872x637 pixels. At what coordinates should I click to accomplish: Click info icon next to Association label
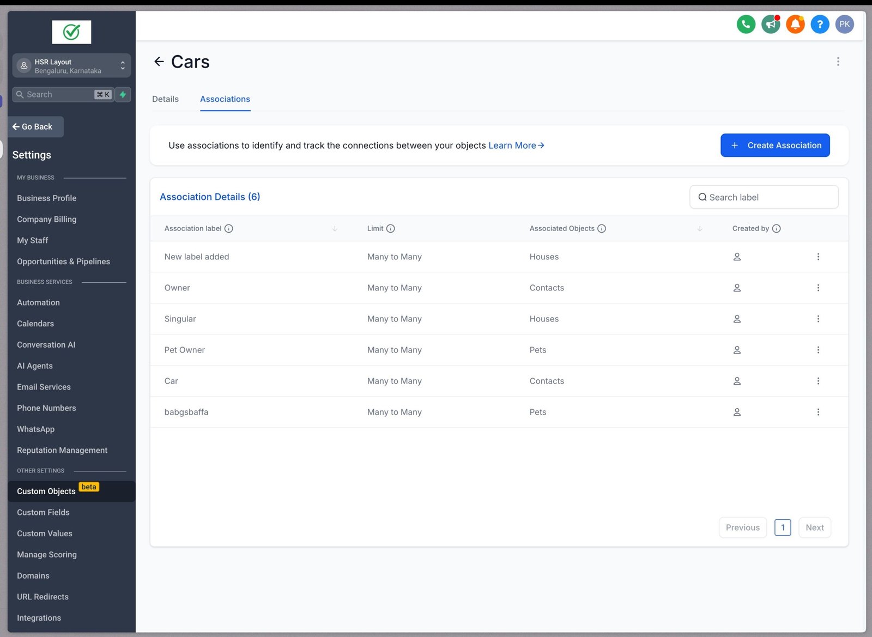(x=229, y=228)
